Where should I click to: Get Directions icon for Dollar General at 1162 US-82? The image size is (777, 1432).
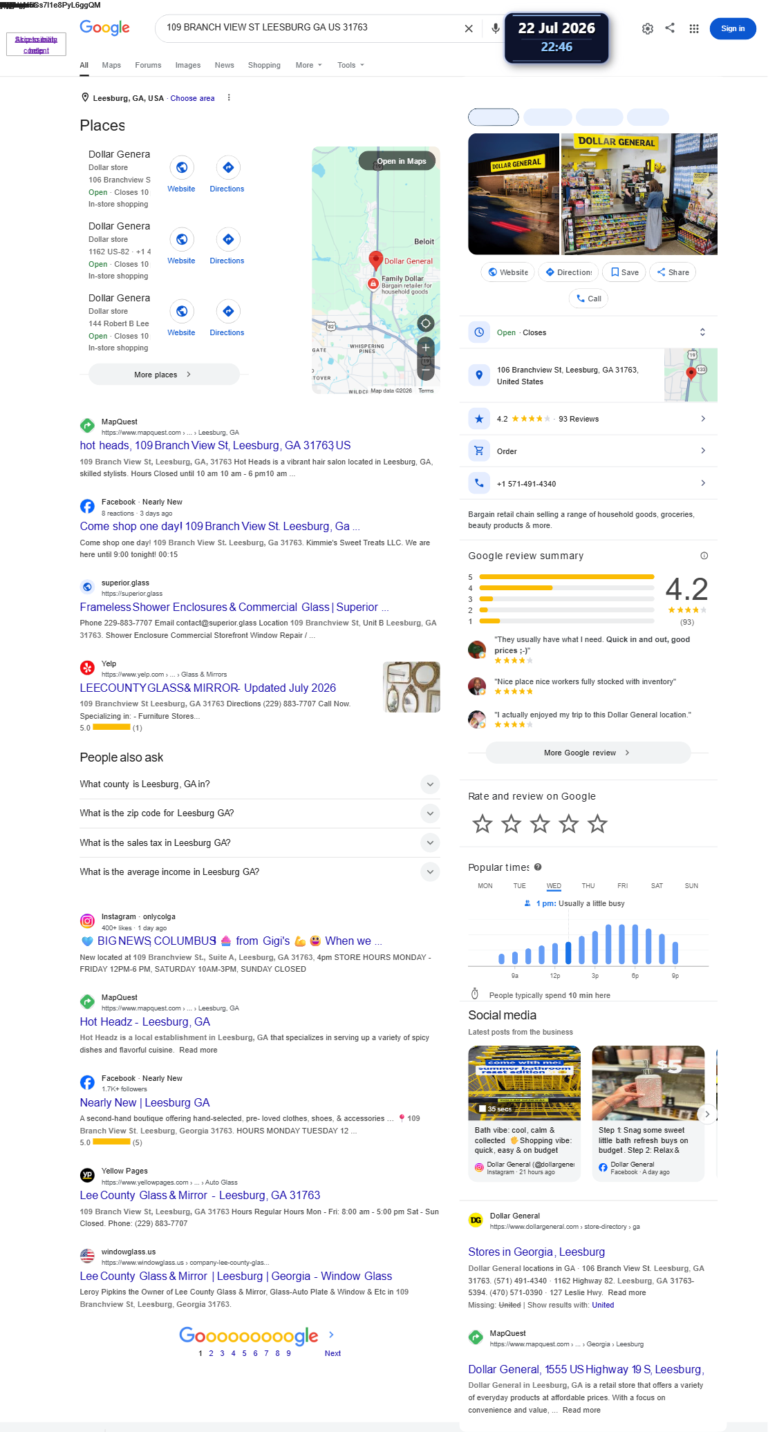click(228, 239)
